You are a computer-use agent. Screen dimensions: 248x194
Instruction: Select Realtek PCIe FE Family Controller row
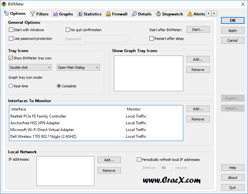[96, 116]
